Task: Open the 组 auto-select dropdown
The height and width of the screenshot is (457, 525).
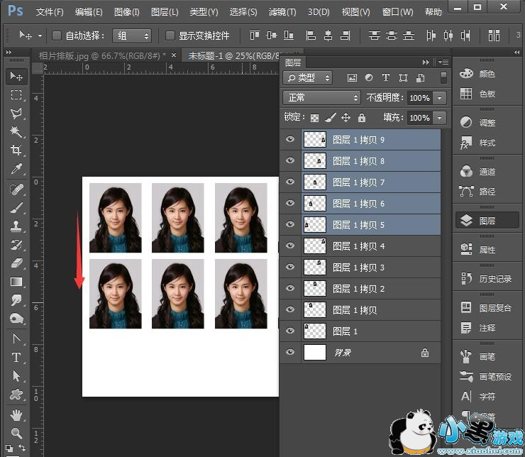Action: click(x=132, y=35)
